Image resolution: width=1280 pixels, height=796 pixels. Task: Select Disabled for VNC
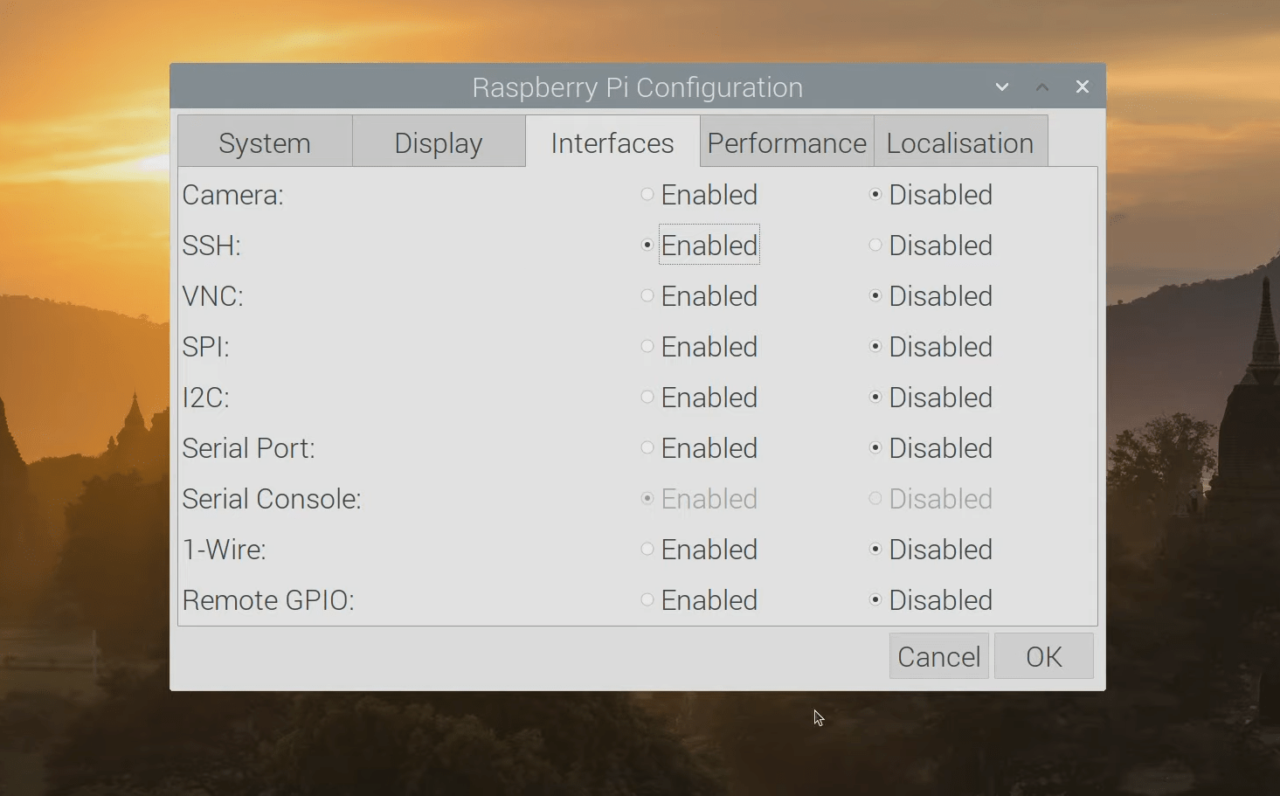click(931, 296)
